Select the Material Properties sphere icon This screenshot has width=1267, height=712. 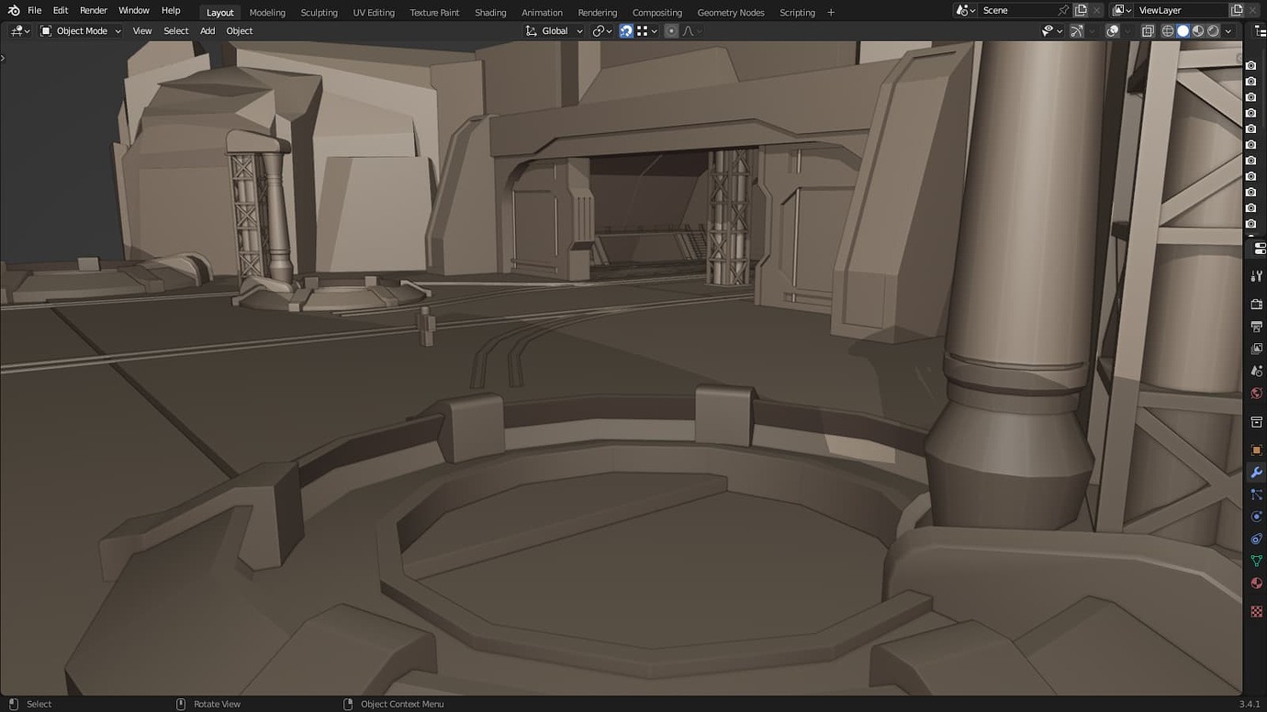pyautogui.click(x=1256, y=583)
